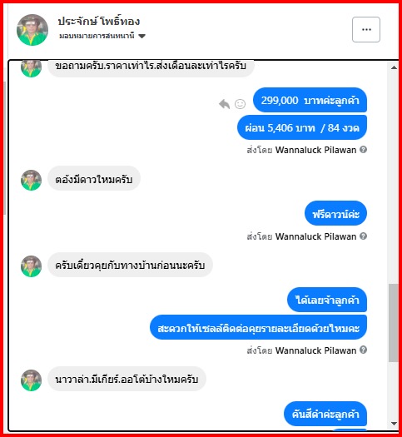The width and height of the screenshot is (402, 437).
Task: Click avatar beside เกียร์ออโต้ message
Action: click(31, 380)
